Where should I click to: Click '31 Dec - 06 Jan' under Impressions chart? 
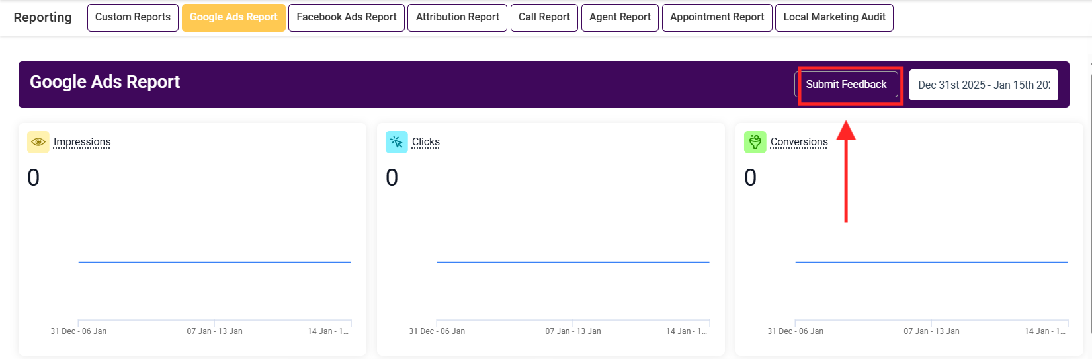79,331
